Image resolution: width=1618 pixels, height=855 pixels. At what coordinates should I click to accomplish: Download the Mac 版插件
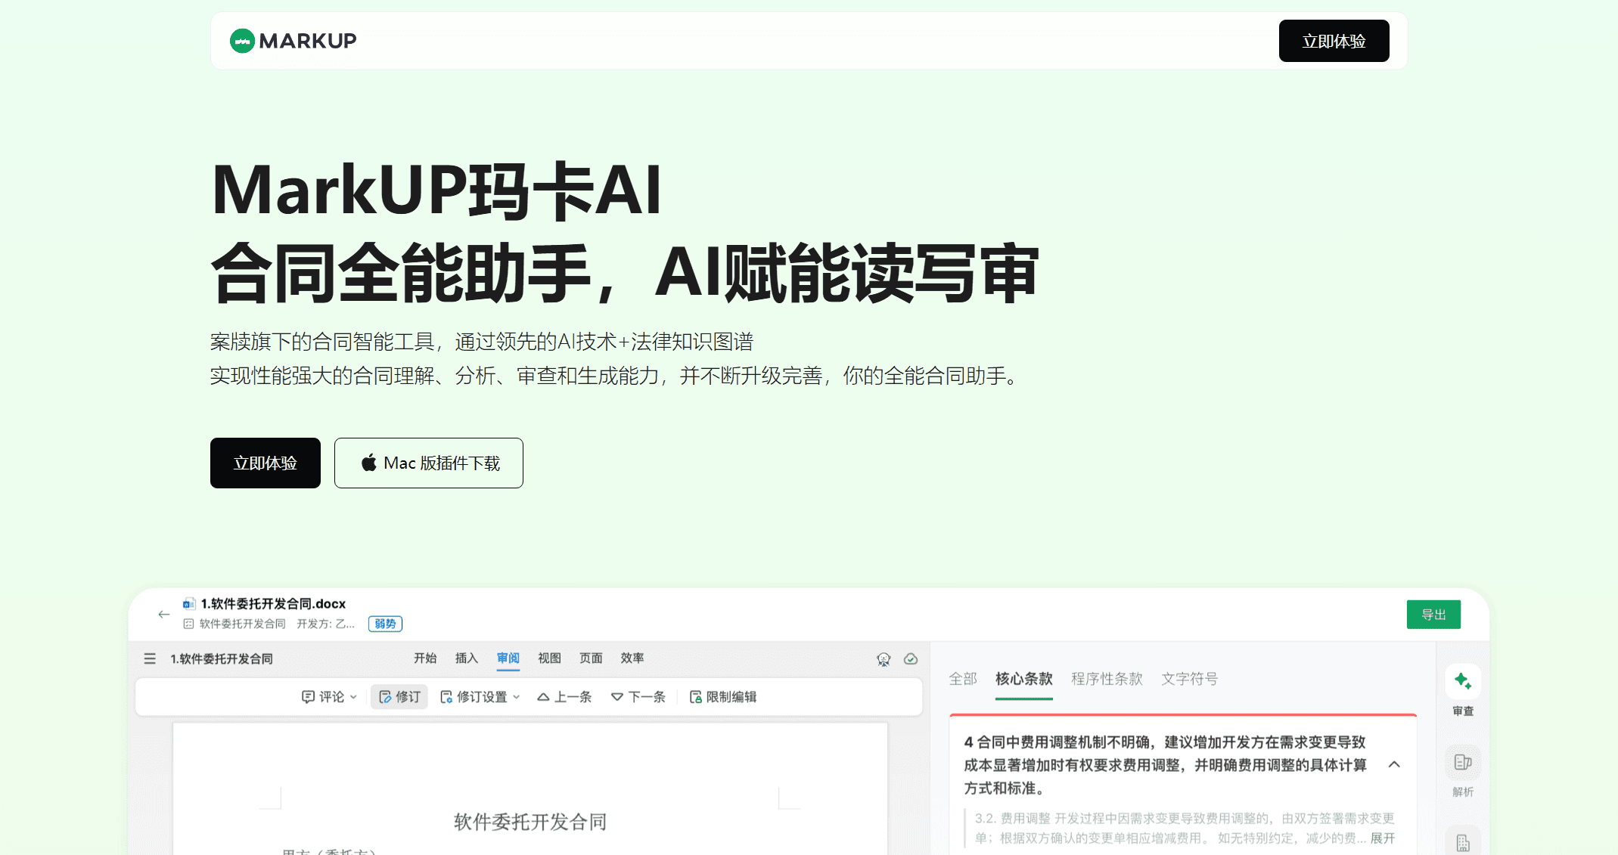pyautogui.click(x=428, y=463)
